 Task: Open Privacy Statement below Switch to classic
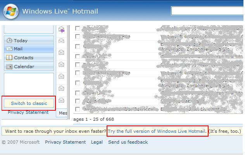28,112
